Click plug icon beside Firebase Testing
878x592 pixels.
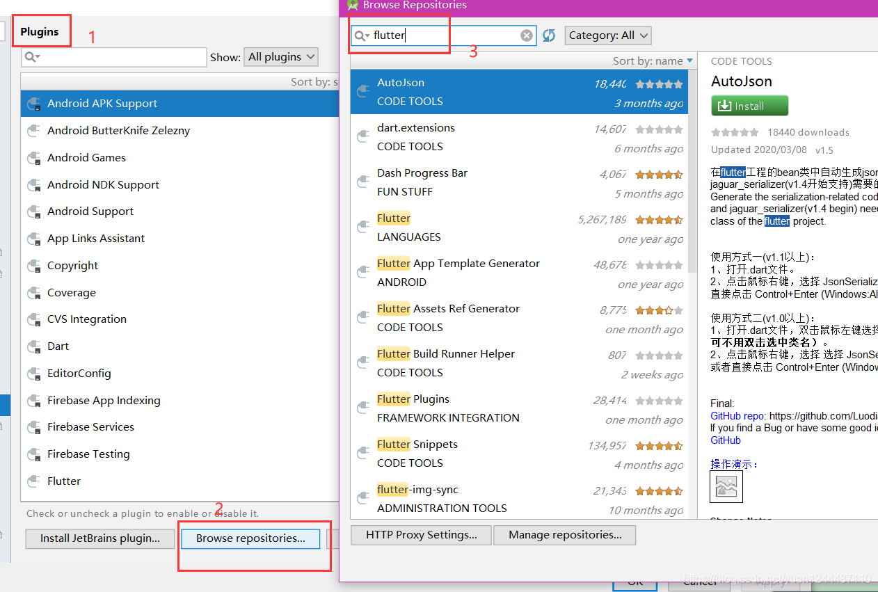pyautogui.click(x=34, y=454)
